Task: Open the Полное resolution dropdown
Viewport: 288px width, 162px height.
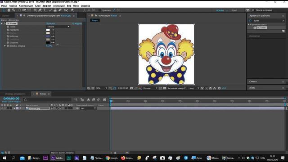Action: [x=150, y=88]
